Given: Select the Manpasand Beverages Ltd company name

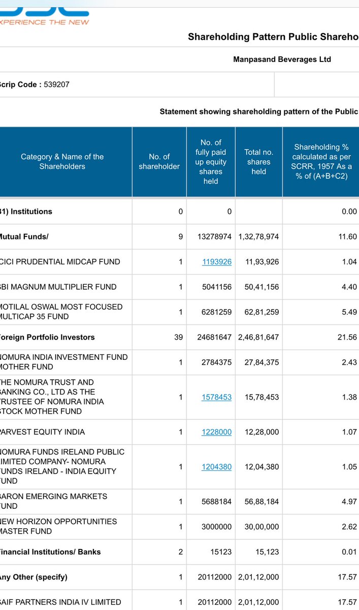Looking at the screenshot, I should point(282,59).
